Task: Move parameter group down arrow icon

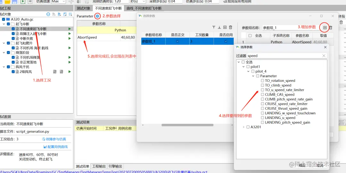Action: click(219, 27)
